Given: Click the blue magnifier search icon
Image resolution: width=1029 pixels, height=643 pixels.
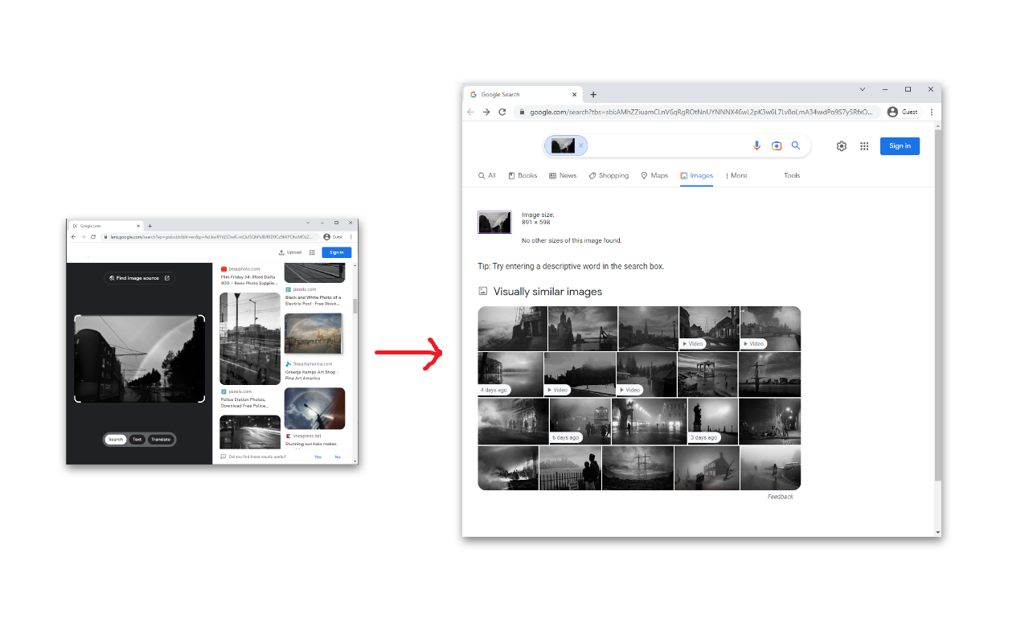Looking at the screenshot, I should point(796,145).
